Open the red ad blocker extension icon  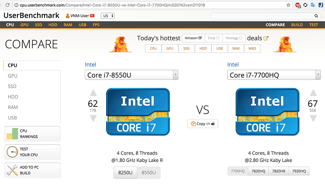pyautogui.click(x=298, y=5)
